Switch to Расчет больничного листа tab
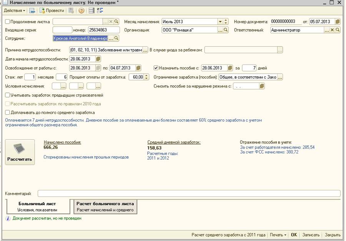The height and width of the screenshot is (241, 346). click(105, 206)
